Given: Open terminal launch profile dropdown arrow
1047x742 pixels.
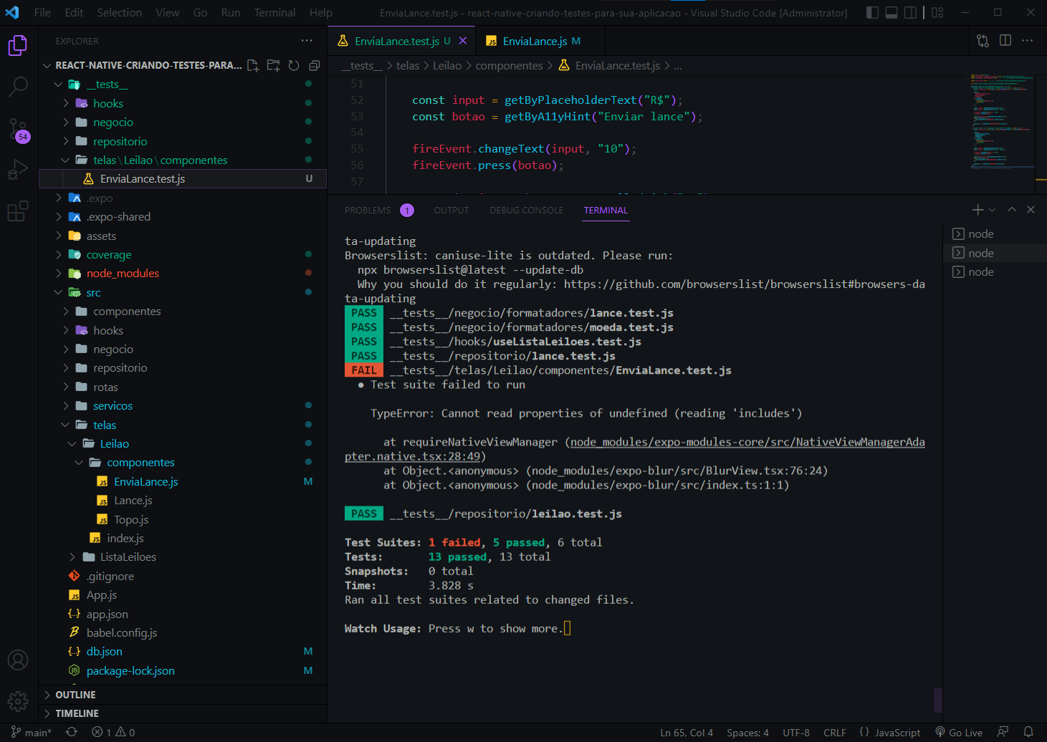Looking at the screenshot, I should coord(992,210).
